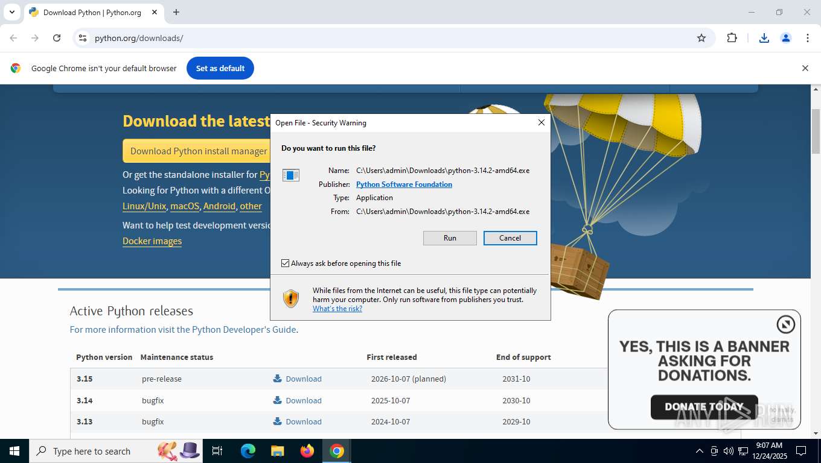Cancel the Open File security warning

click(510, 238)
